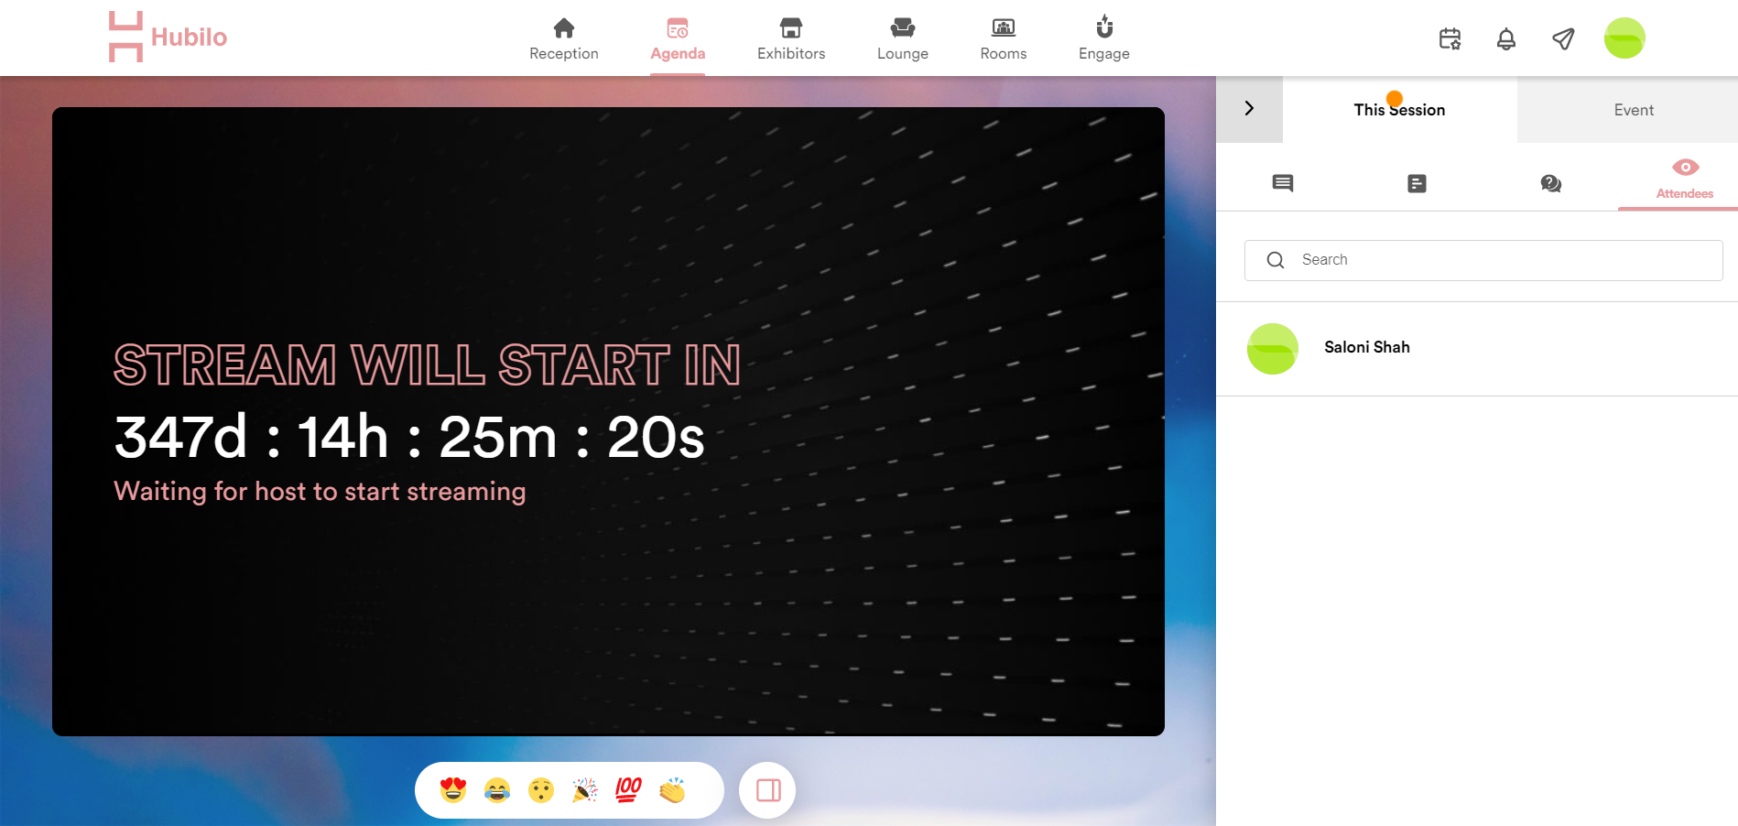This screenshot has height=826, width=1738.
Task: Open the Rooms section
Action: pos(1004,39)
